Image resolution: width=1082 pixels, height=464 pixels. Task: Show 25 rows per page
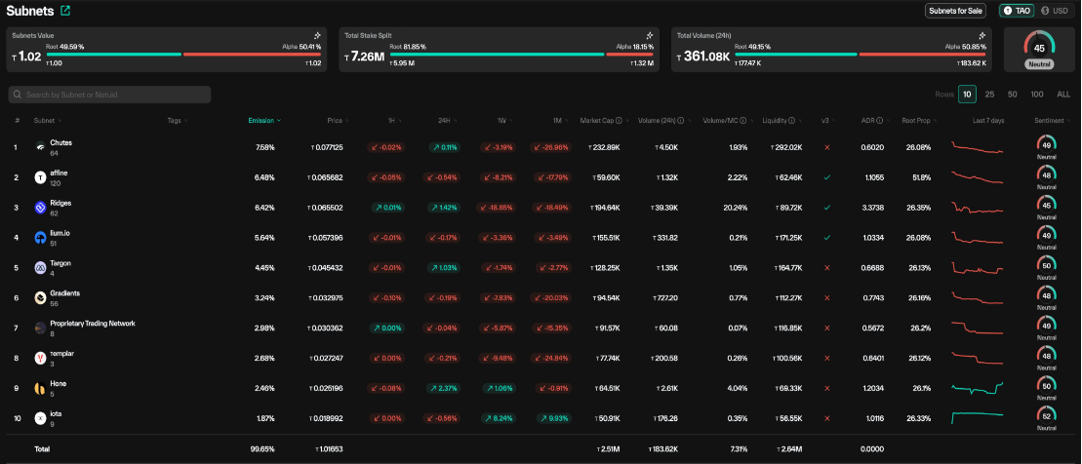pyautogui.click(x=989, y=95)
